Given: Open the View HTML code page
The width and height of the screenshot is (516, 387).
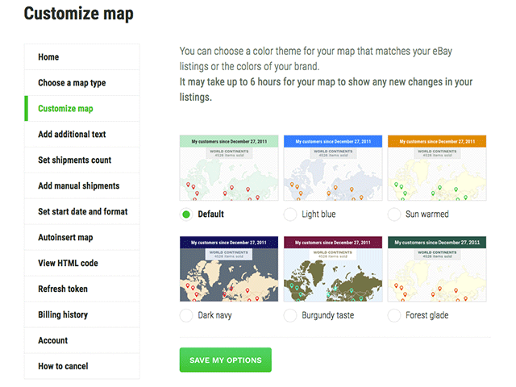Looking at the screenshot, I should click(x=68, y=263).
